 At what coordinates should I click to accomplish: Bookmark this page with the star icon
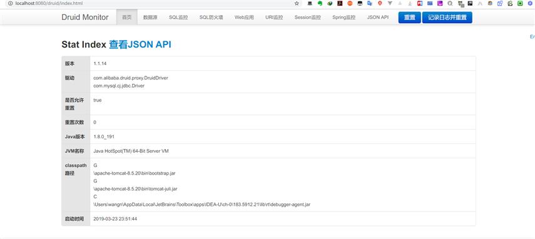297,3
